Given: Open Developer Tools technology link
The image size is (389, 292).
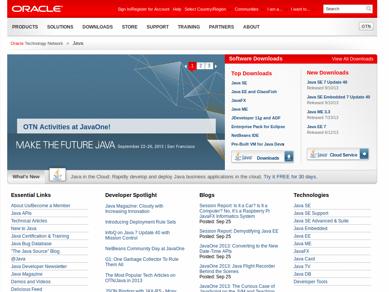Looking at the screenshot, I should tap(311, 282).
